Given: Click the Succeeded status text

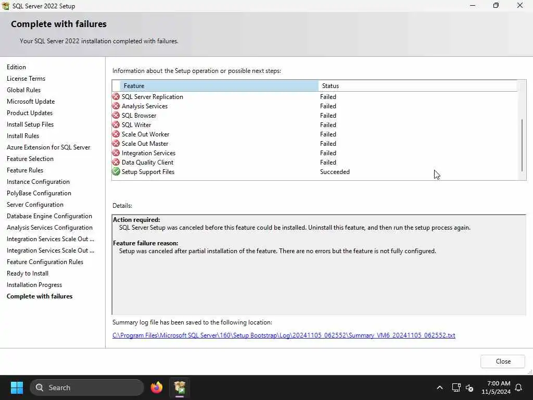Looking at the screenshot, I should click(x=335, y=172).
